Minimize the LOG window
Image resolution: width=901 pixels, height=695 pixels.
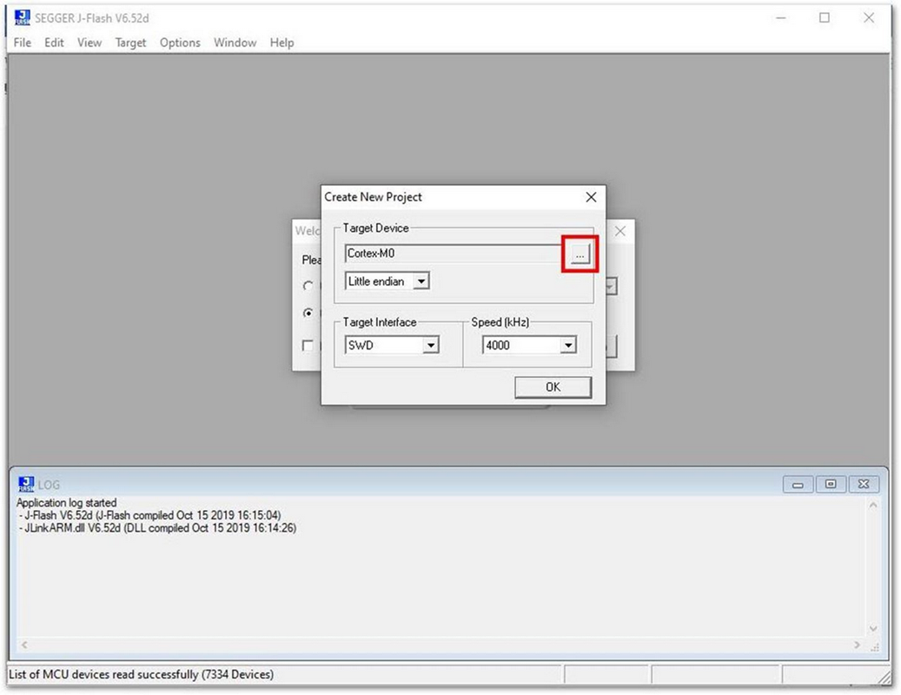pos(798,484)
